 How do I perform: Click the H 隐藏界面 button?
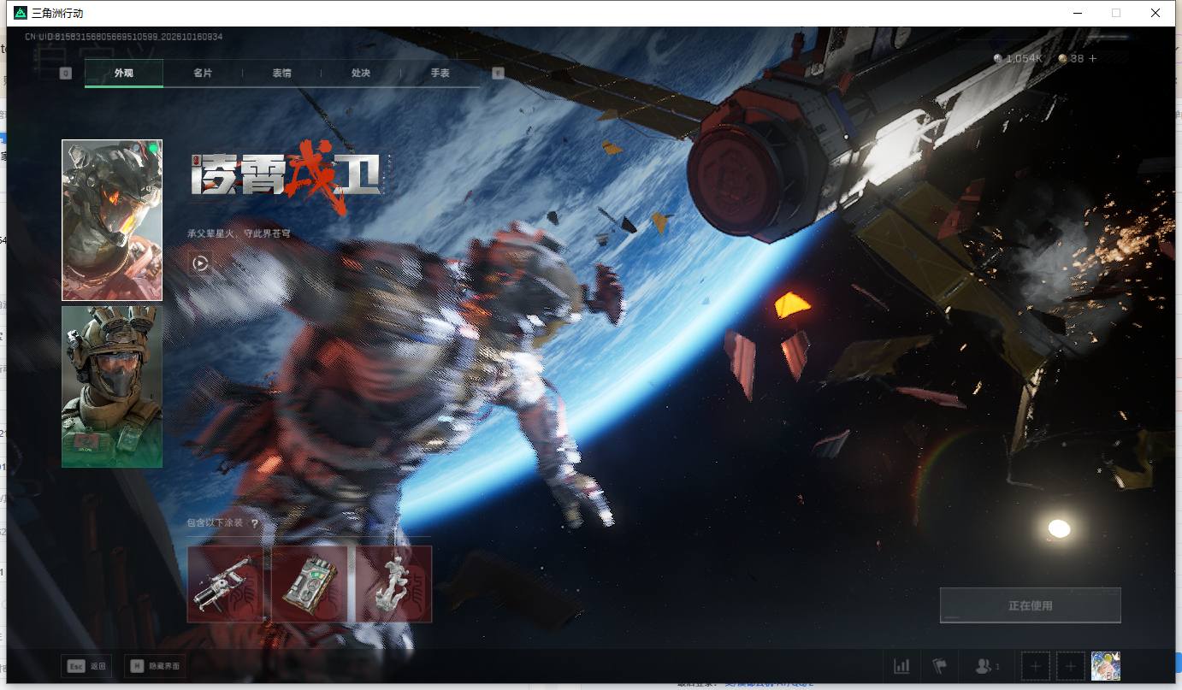(x=155, y=666)
